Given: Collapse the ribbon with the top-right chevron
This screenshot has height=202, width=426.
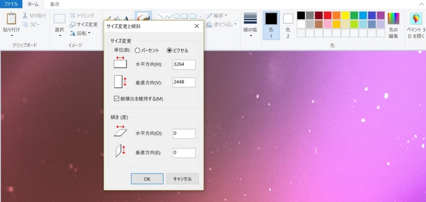Looking at the screenshot, I should [421, 4].
